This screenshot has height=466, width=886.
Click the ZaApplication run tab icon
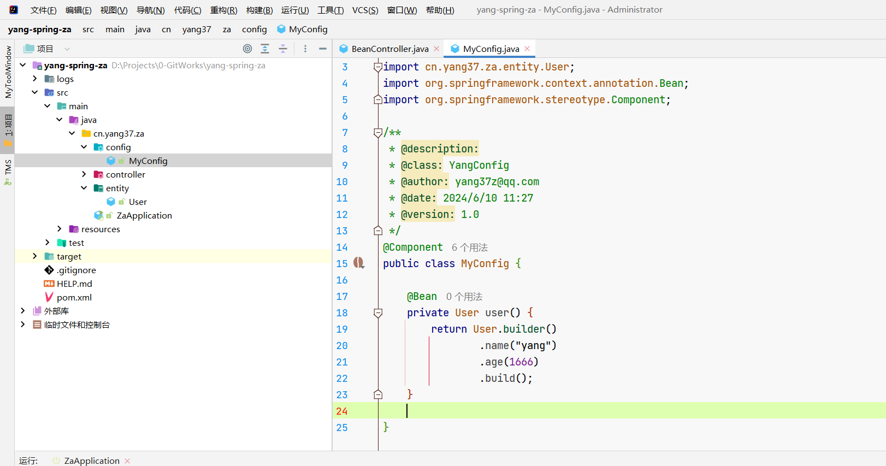coord(56,461)
